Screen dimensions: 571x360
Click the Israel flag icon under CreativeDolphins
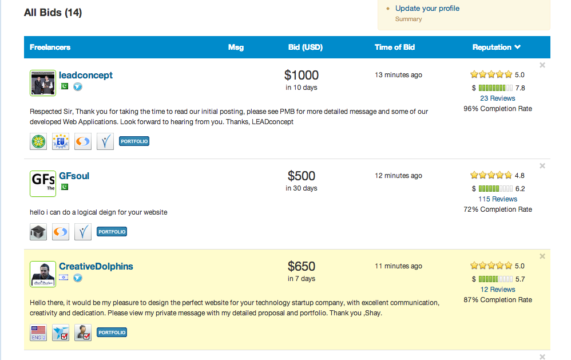64,278
